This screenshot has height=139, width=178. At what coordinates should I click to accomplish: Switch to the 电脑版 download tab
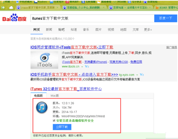38,95
